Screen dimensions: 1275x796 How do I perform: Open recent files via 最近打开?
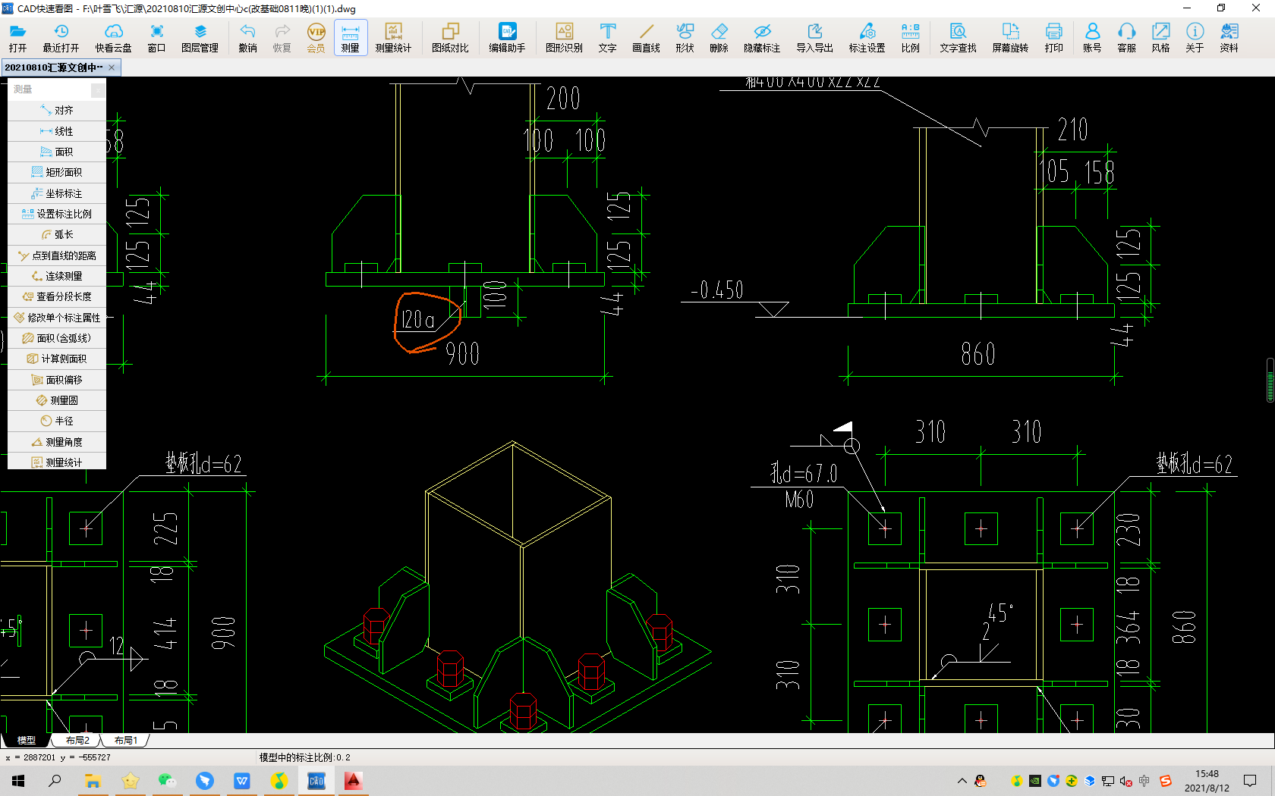pos(61,37)
